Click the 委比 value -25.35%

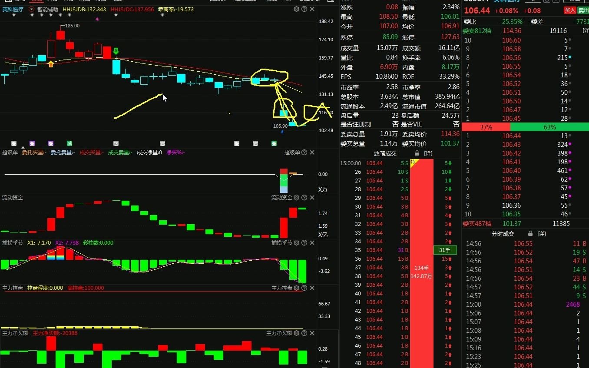[511, 21]
